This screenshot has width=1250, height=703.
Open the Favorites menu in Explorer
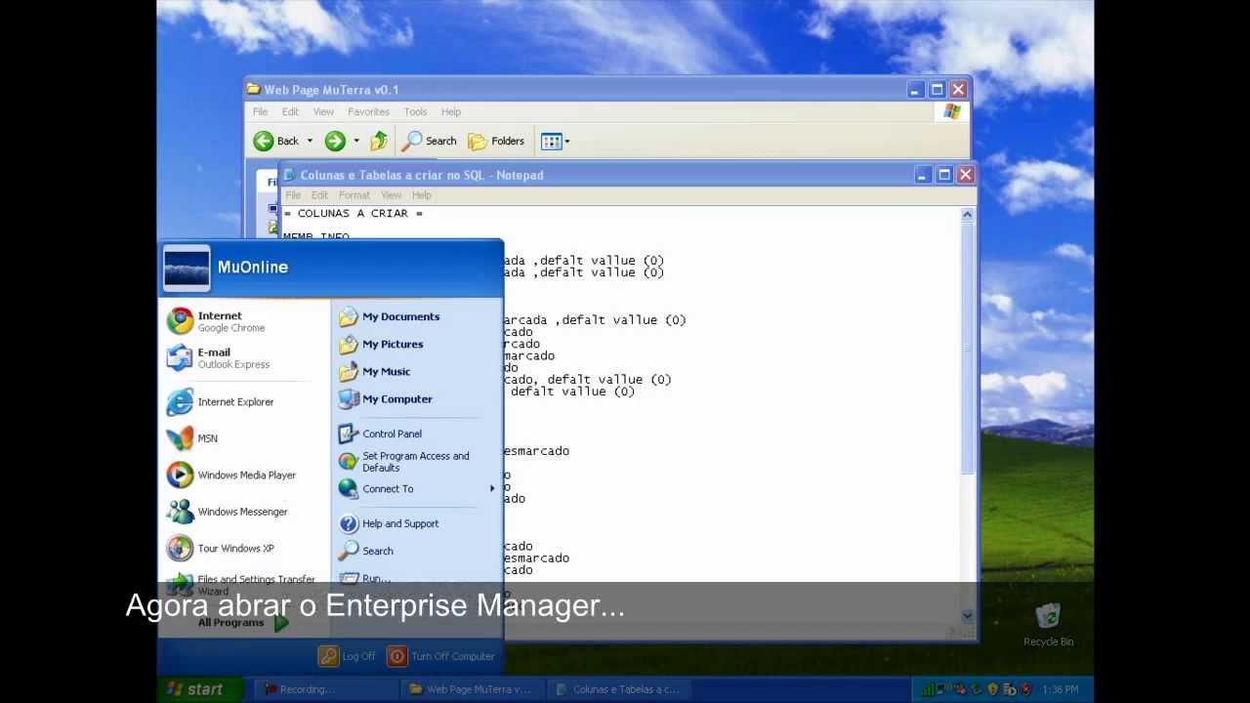[x=369, y=112]
